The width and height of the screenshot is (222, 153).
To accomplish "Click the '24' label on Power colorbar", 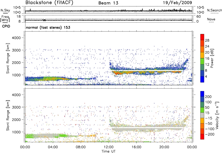I will click(207, 46).
